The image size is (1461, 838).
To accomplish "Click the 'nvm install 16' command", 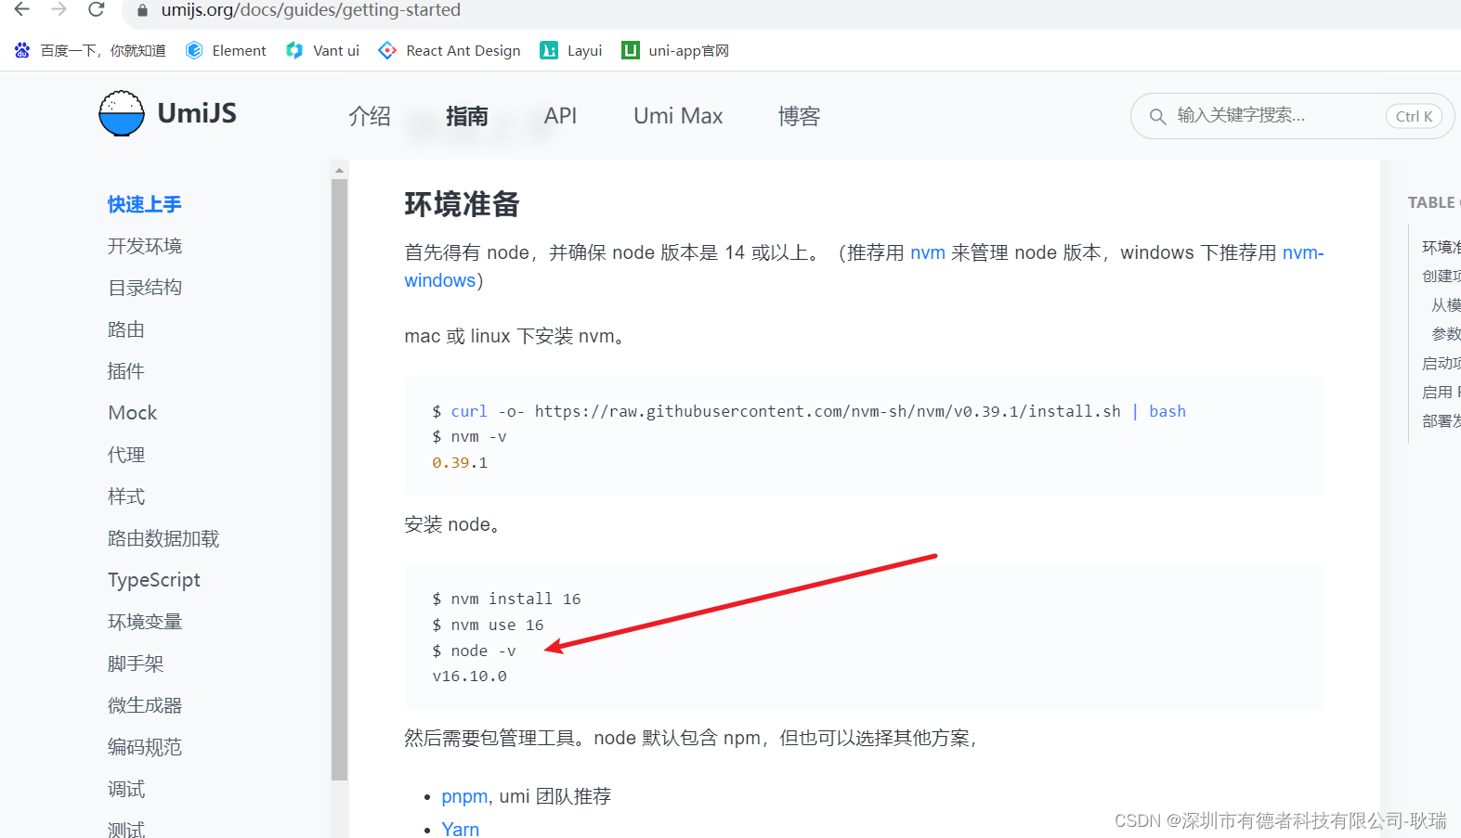I will (506, 599).
